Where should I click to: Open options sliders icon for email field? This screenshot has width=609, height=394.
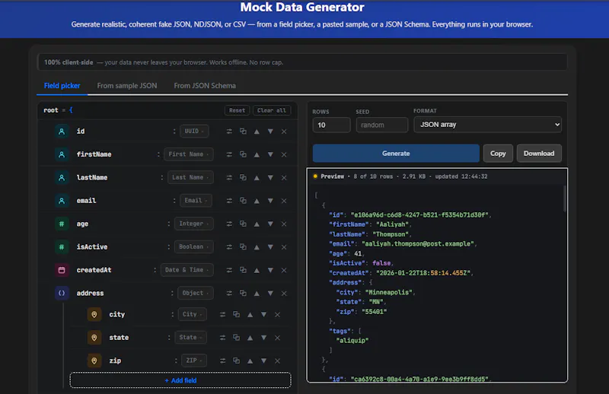tap(229, 201)
